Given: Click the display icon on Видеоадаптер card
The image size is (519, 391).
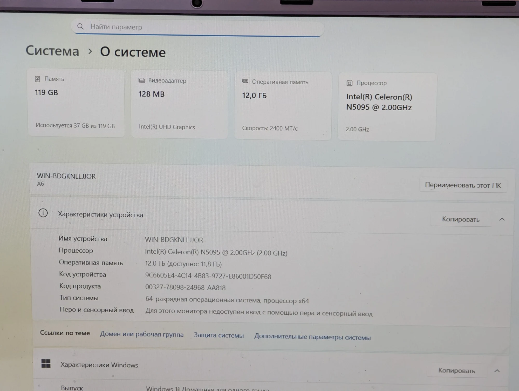Looking at the screenshot, I should 141,80.
